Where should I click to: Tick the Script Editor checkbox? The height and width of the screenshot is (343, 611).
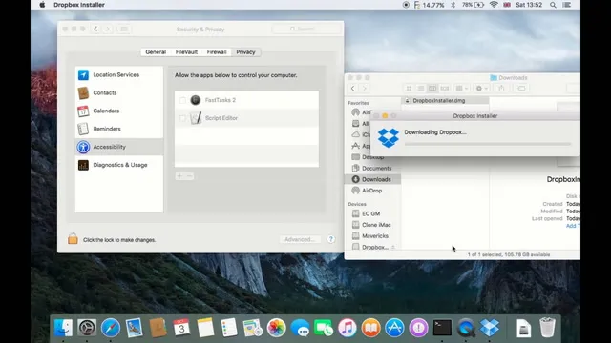[x=182, y=118]
